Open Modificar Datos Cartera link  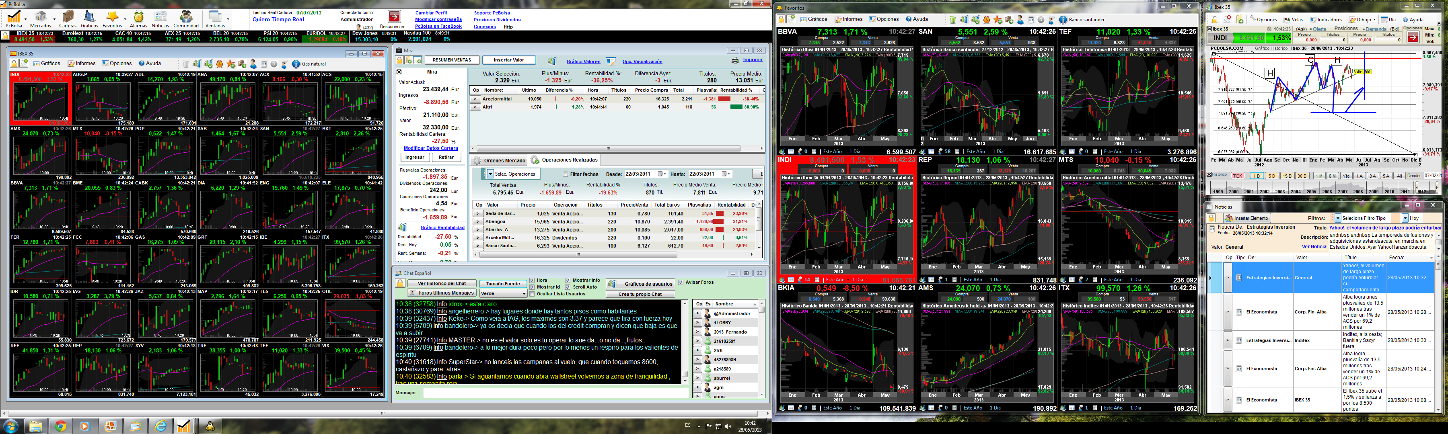430,148
